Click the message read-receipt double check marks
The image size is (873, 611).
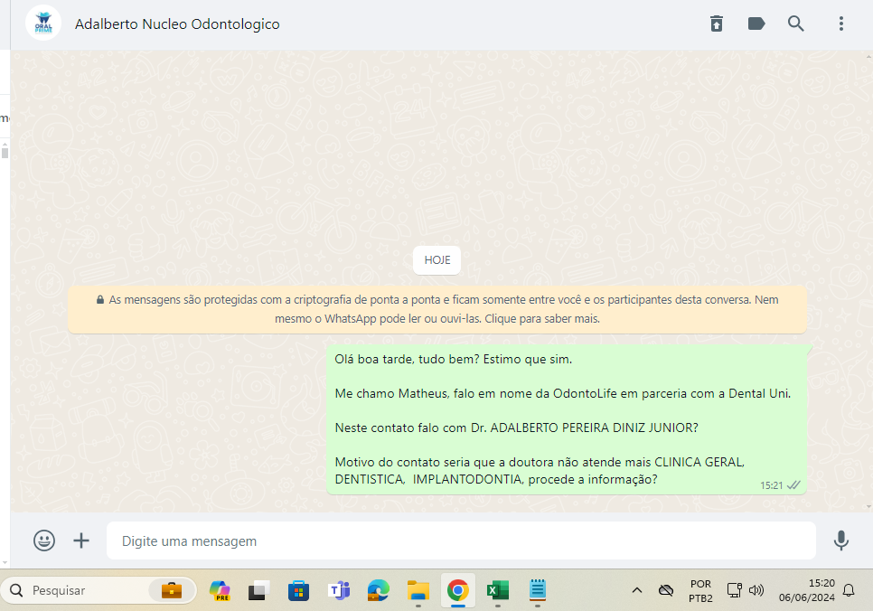[x=793, y=485]
